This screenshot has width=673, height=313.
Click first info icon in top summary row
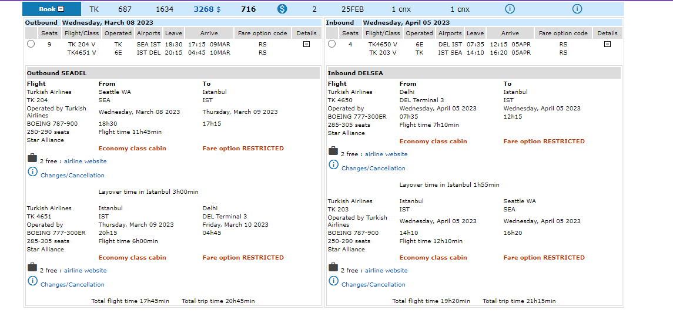click(510, 9)
